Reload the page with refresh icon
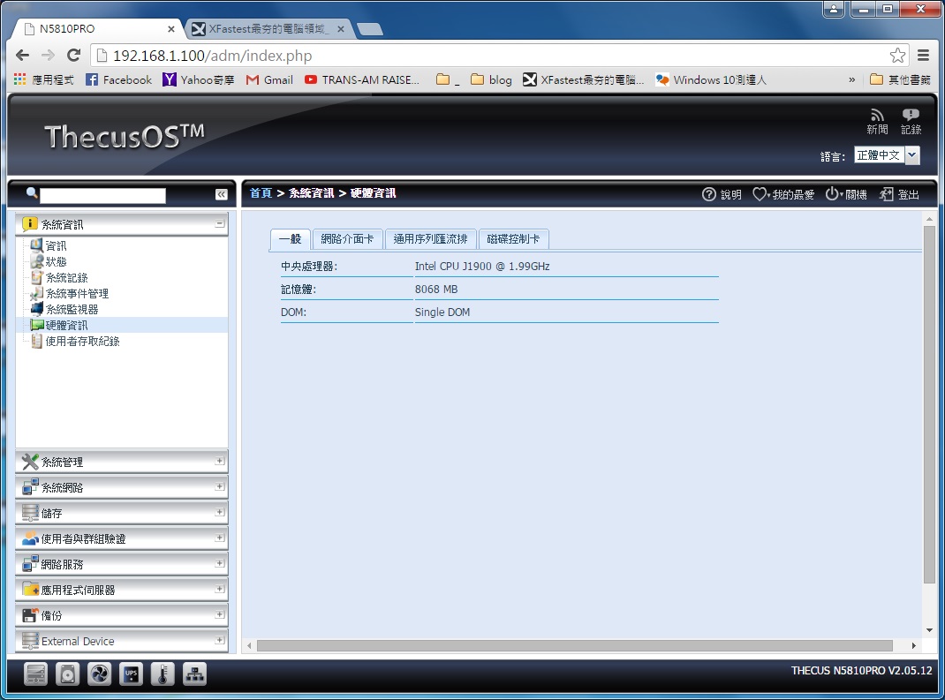 [x=73, y=56]
